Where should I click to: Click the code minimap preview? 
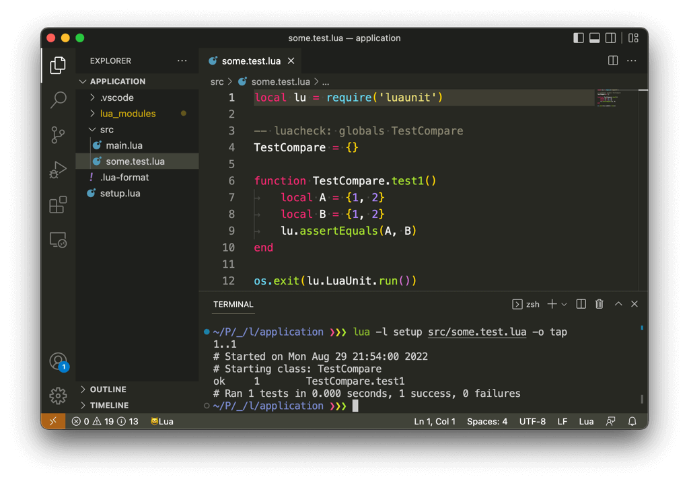click(607, 98)
